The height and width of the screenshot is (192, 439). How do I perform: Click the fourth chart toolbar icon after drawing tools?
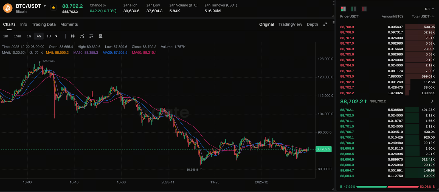[101, 36]
